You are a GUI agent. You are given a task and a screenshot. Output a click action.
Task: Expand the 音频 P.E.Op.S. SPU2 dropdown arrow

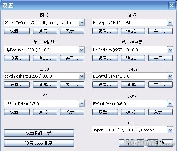pyautogui.click(x=170, y=22)
